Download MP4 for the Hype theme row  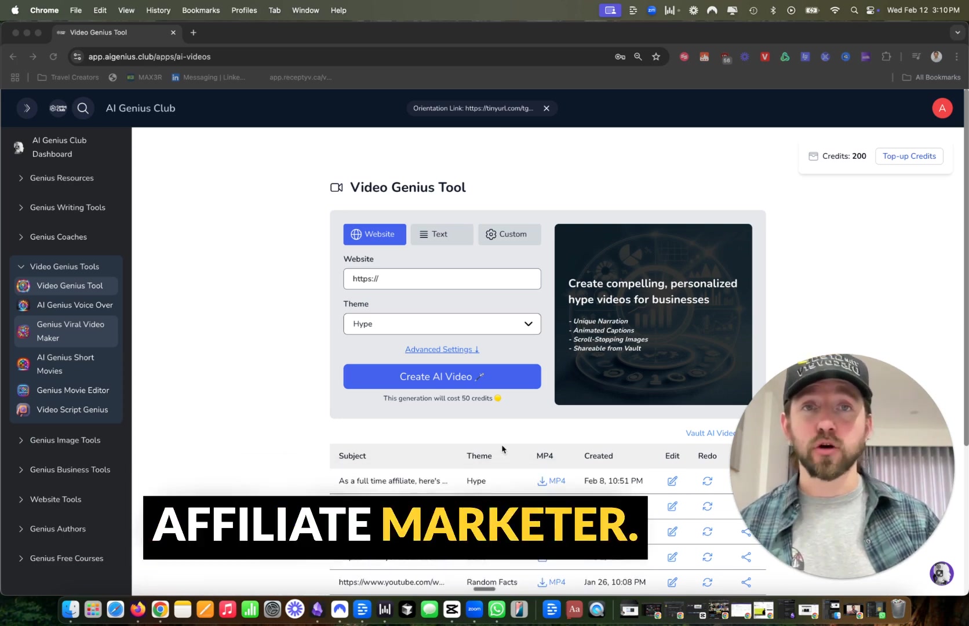(551, 481)
